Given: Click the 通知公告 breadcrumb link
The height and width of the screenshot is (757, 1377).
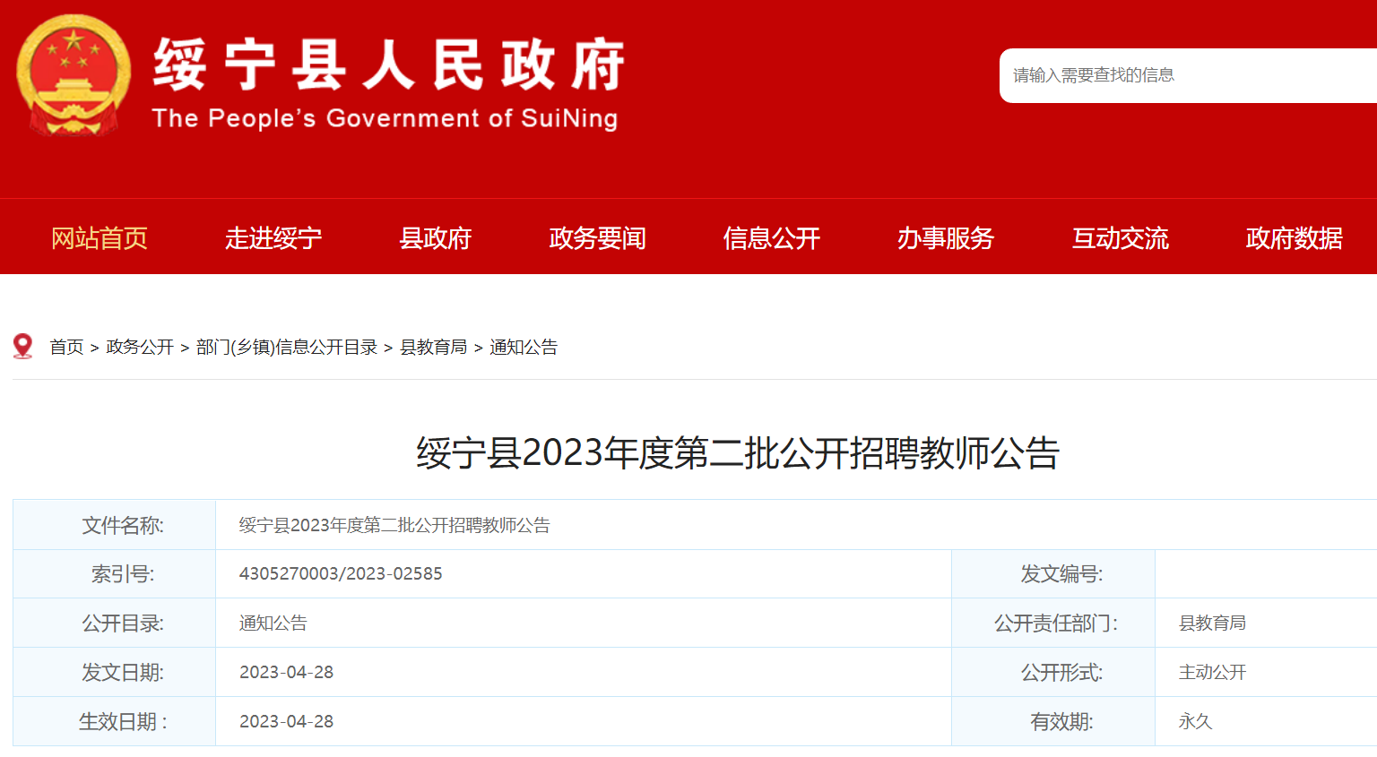Looking at the screenshot, I should click(x=524, y=347).
